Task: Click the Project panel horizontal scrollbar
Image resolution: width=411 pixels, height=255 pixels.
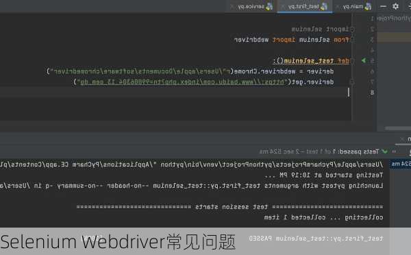Action: tap(398, 128)
